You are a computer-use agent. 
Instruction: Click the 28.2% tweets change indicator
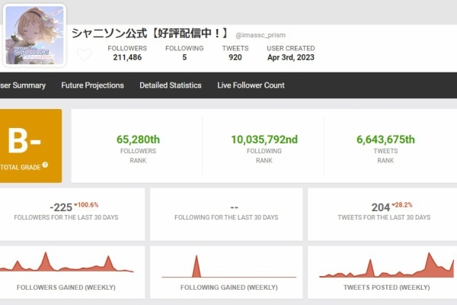point(402,205)
